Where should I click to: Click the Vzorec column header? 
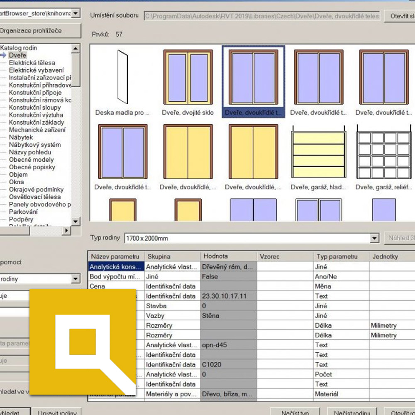[285, 256]
